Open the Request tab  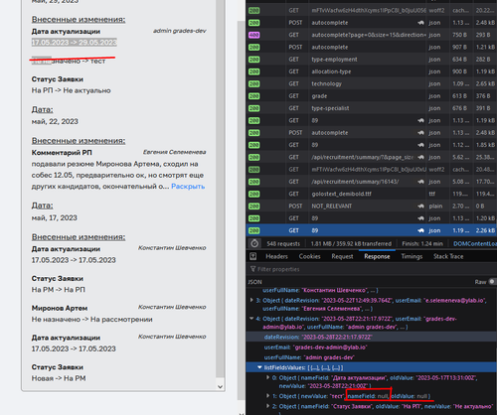(x=342, y=256)
